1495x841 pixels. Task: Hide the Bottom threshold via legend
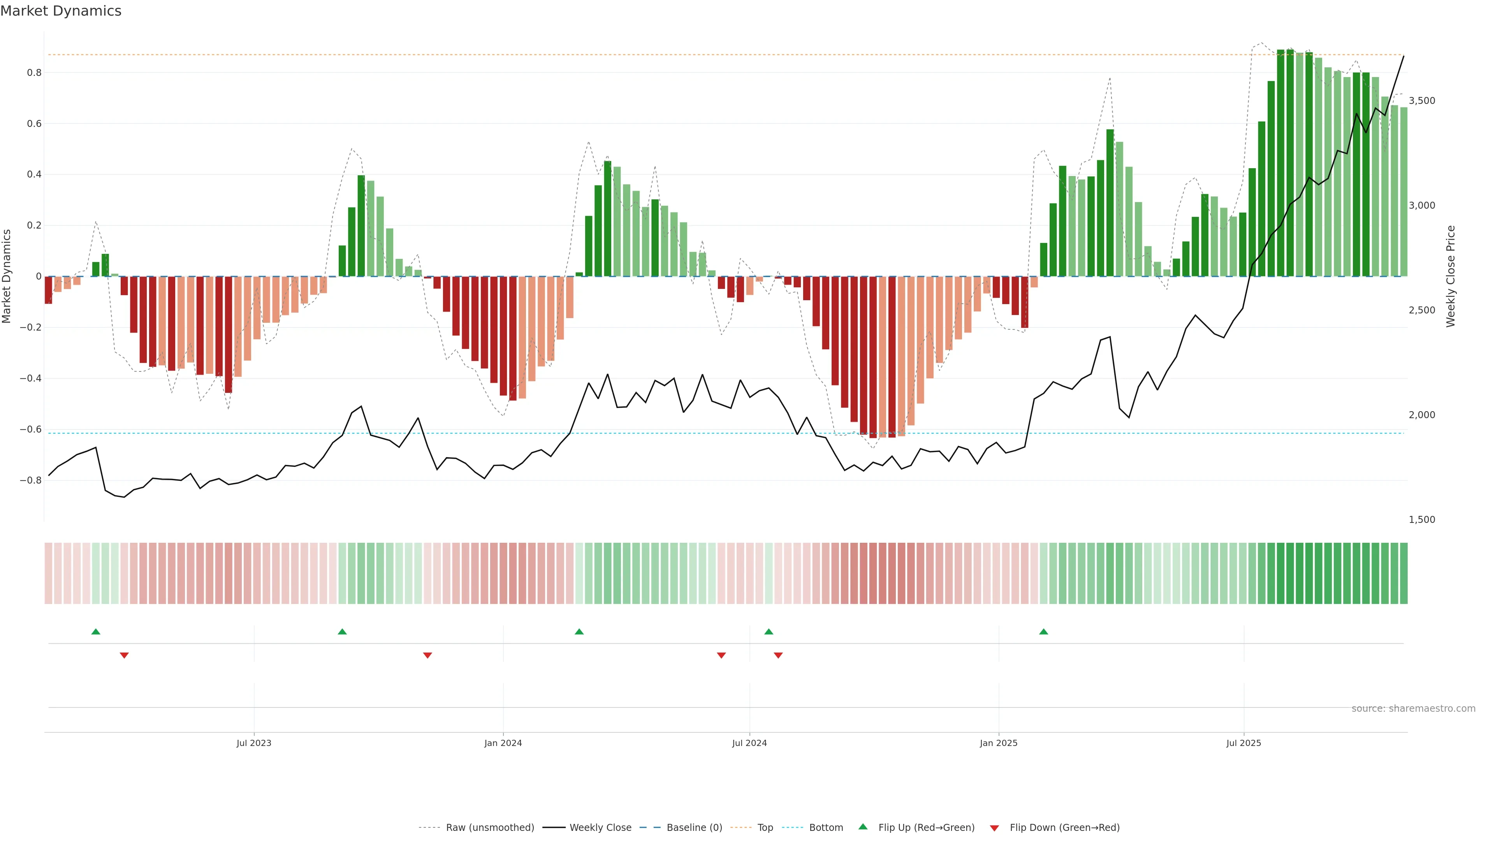826,828
